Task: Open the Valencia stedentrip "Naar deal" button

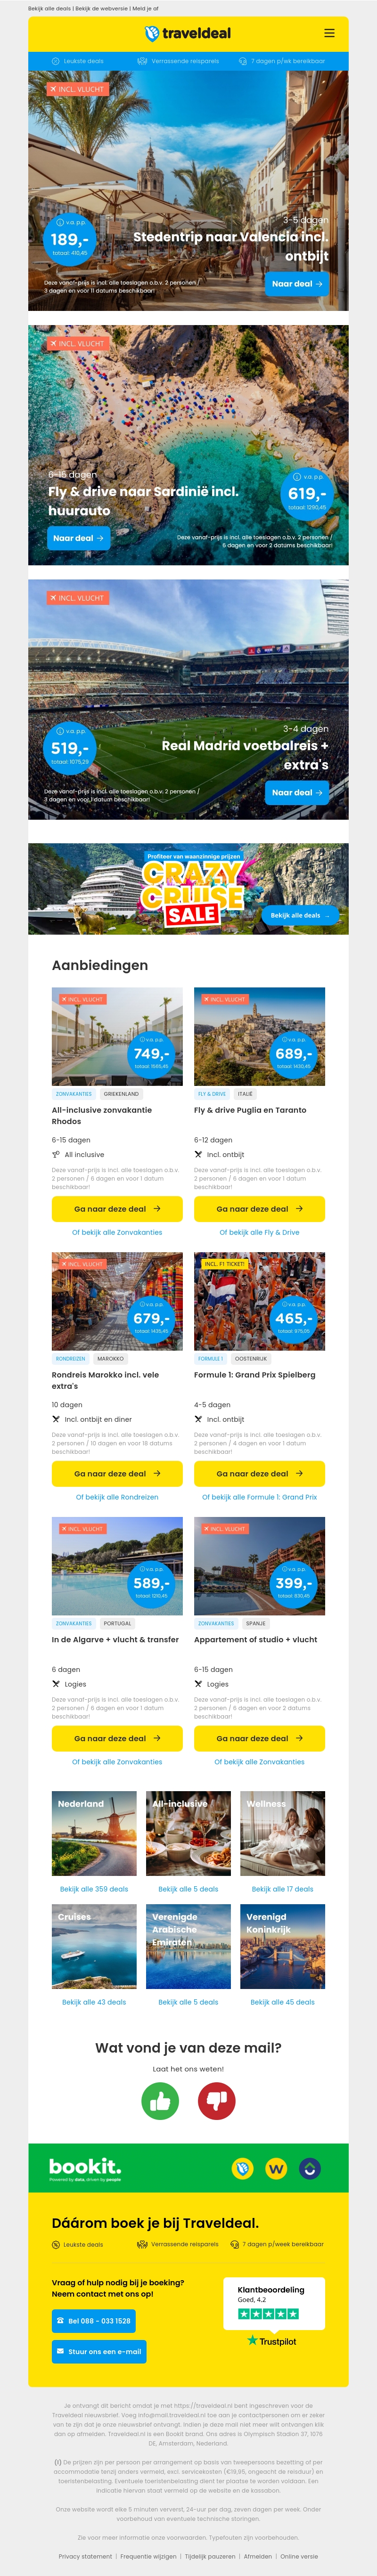Action: 297,284
